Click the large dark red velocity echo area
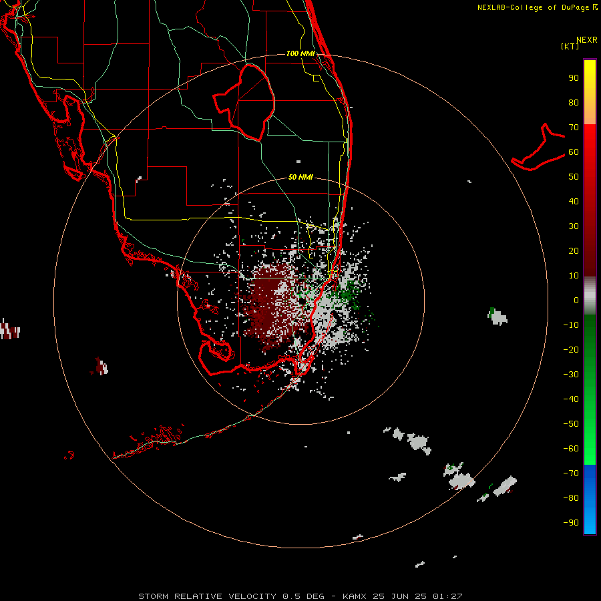601x601 pixels. pos(270,307)
